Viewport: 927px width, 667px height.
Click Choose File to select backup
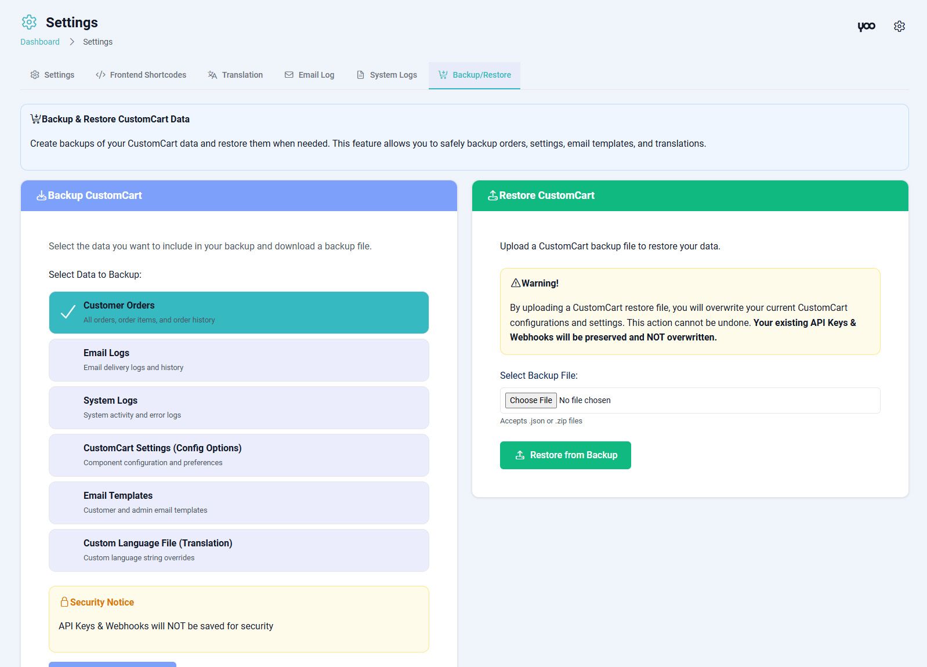pos(531,400)
